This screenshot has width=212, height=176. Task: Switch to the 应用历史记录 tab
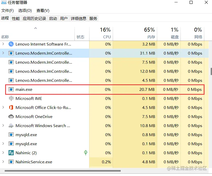(34, 18)
